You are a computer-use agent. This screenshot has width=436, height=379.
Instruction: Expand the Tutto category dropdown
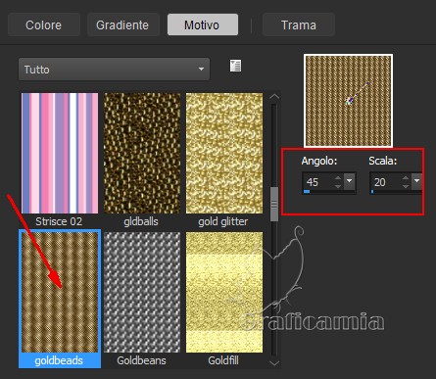coord(114,70)
